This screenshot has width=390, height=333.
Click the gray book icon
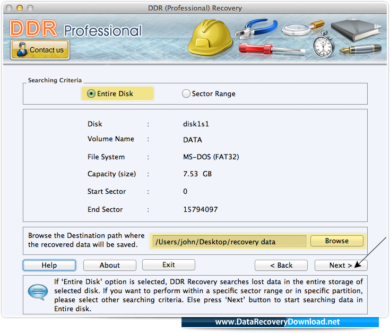point(356,31)
